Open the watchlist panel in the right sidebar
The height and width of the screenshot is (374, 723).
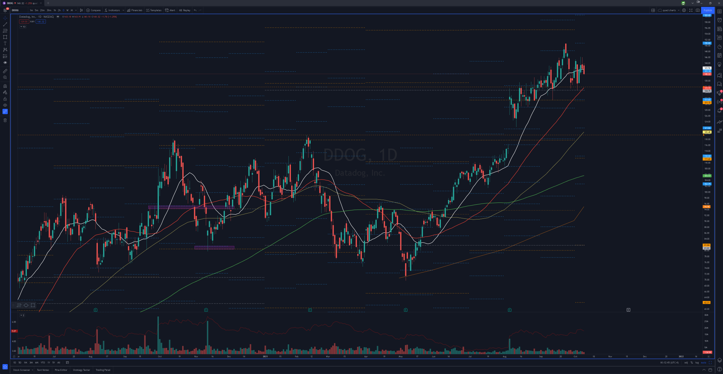pos(719,11)
